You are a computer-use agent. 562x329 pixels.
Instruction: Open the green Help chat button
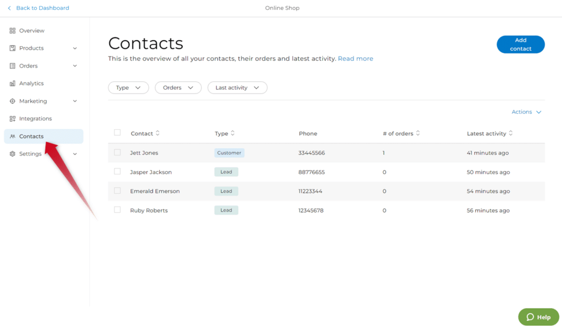click(x=538, y=317)
